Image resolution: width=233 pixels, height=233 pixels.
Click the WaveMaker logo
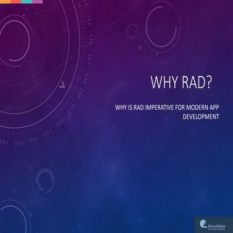213,225
